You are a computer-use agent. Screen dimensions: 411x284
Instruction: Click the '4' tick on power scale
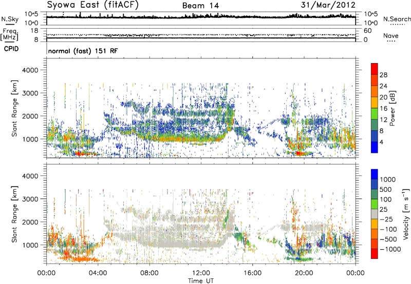click(381, 142)
